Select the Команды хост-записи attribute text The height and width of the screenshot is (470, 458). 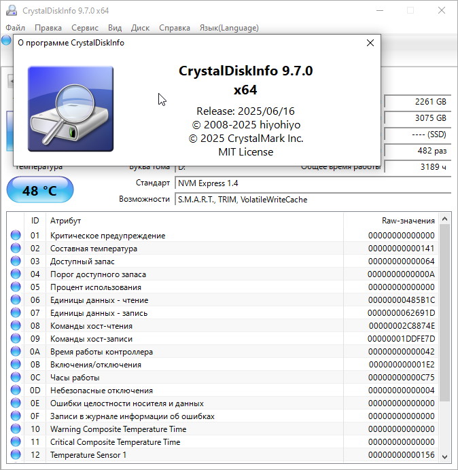[91, 339]
